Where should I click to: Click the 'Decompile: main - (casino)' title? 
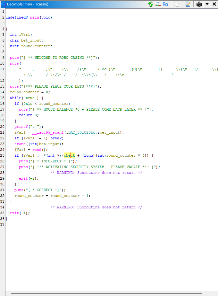coord(28,4)
